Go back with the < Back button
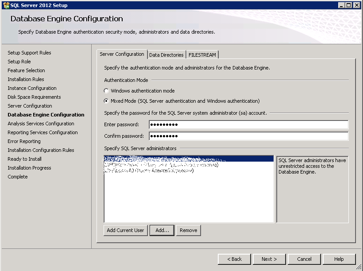 (x=234, y=259)
